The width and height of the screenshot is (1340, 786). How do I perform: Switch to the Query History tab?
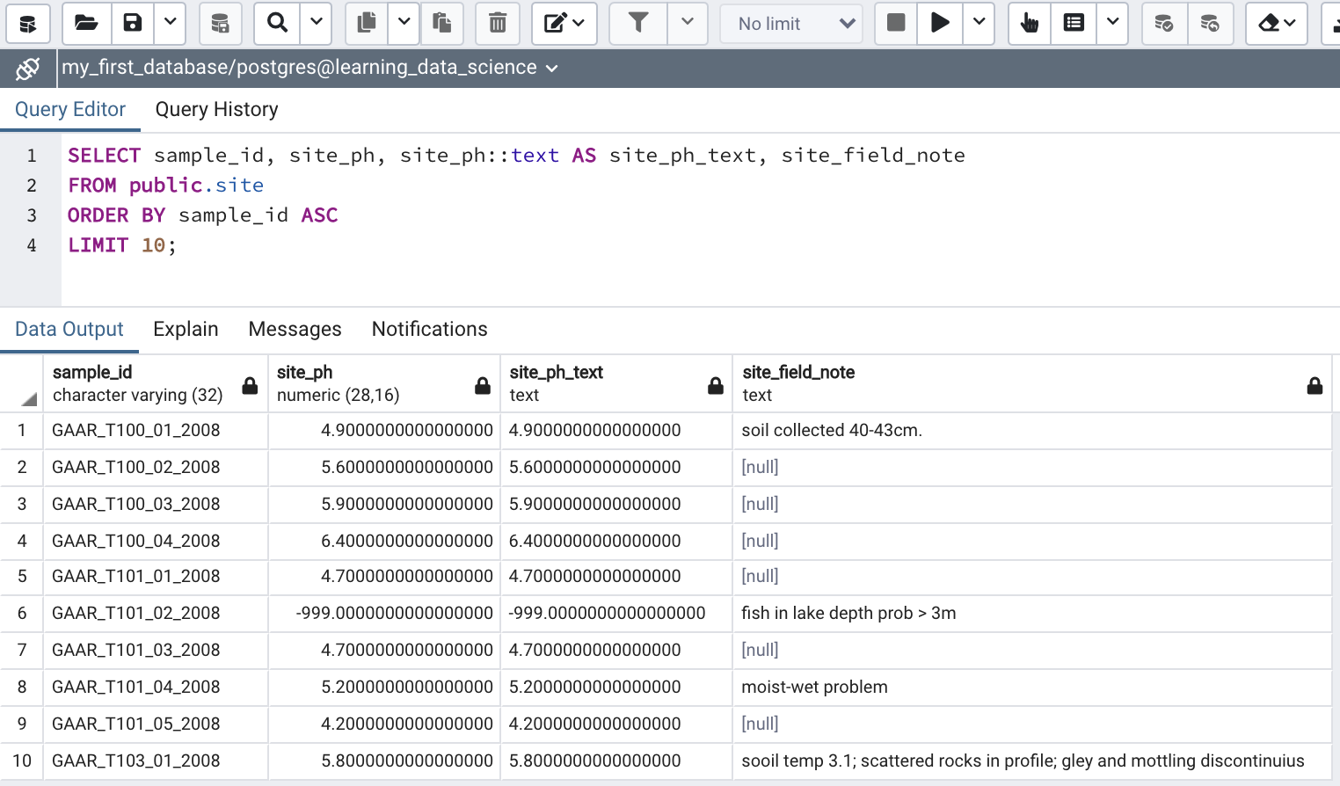[216, 109]
